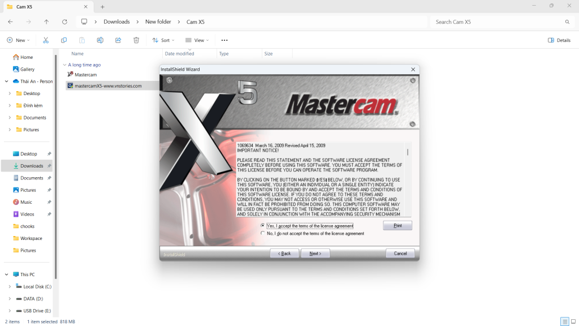Switch to details list view icon in status bar
The image size is (579, 326).
pyautogui.click(x=565, y=321)
